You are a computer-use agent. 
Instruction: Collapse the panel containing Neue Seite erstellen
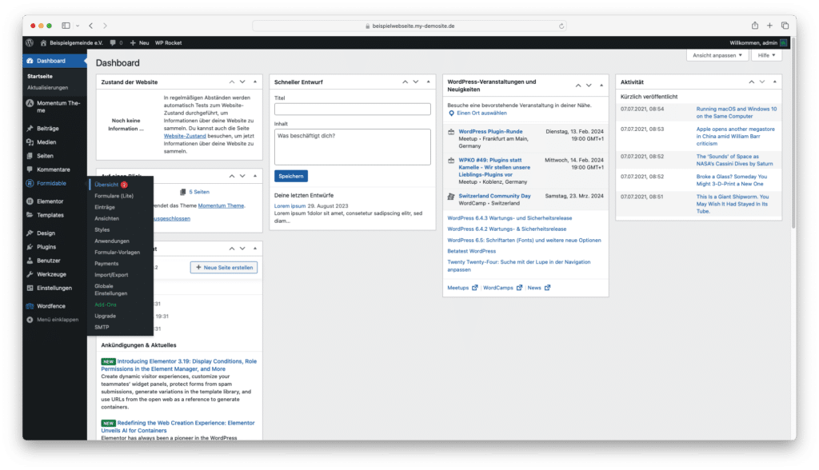click(255, 249)
